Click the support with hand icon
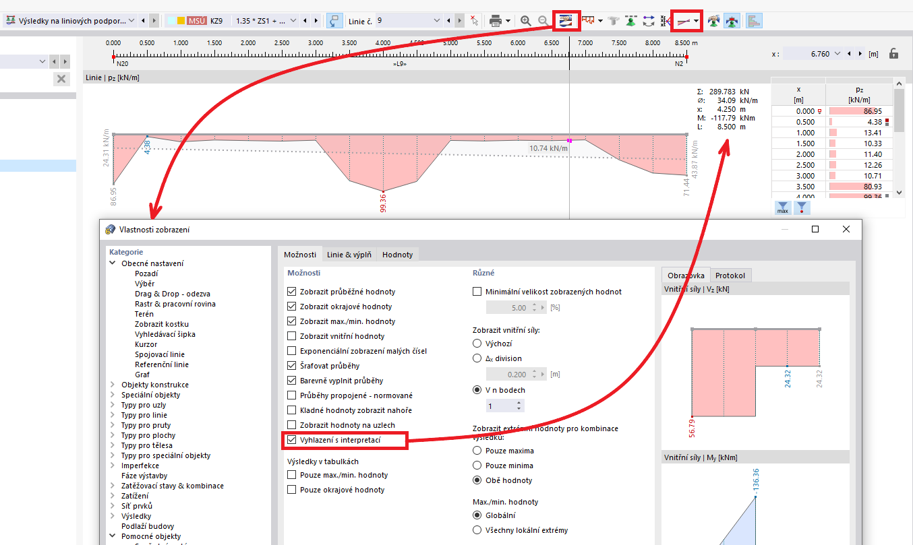Viewport: 913px width, 545px height. pos(714,21)
